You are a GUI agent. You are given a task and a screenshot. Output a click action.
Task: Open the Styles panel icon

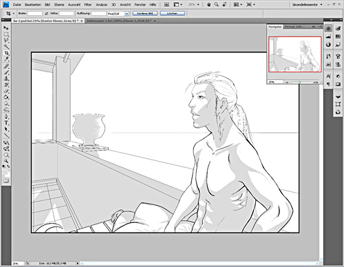pyautogui.click(x=338, y=45)
